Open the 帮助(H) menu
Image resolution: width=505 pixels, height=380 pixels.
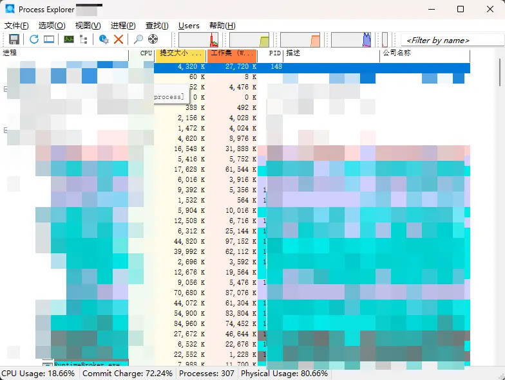pyautogui.click(x=222, y=26)
